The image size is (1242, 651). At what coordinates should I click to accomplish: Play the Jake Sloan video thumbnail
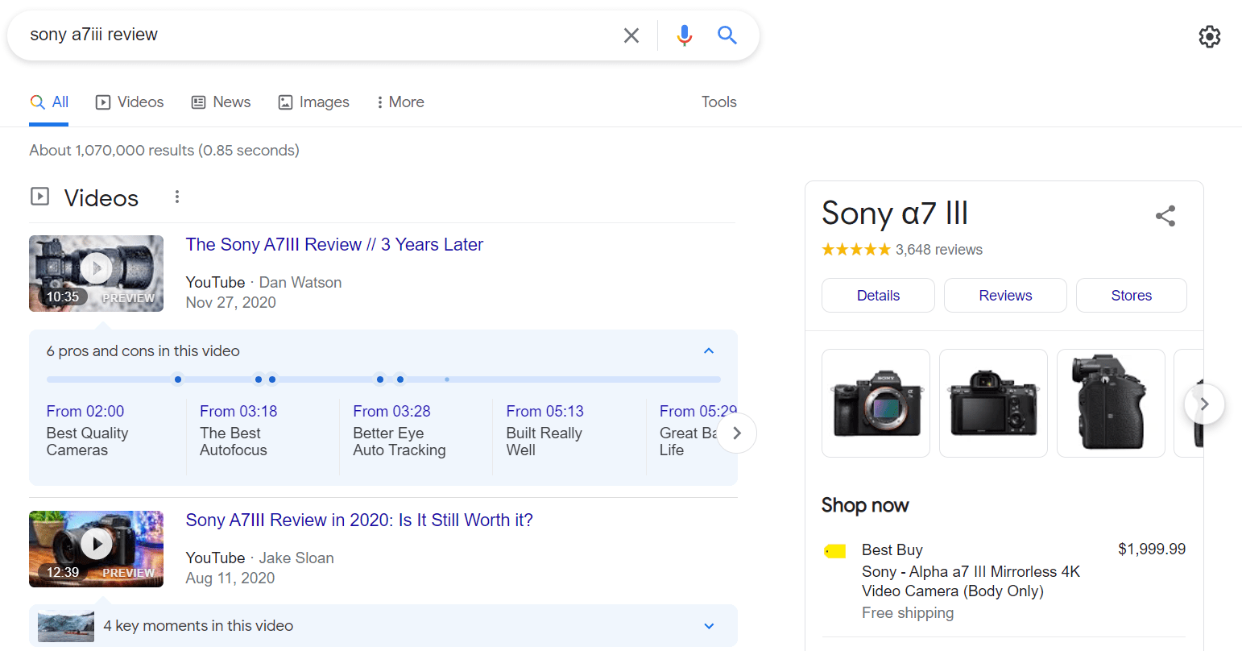[x=96, y=549]
